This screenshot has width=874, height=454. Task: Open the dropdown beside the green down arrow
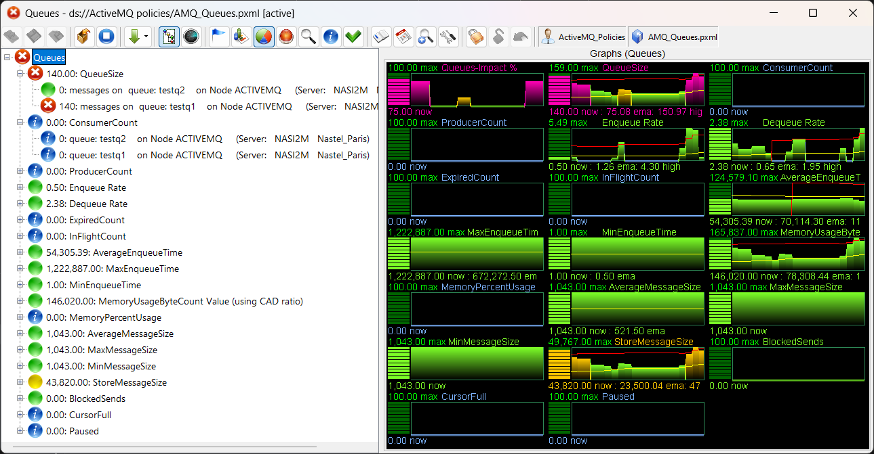146,37
